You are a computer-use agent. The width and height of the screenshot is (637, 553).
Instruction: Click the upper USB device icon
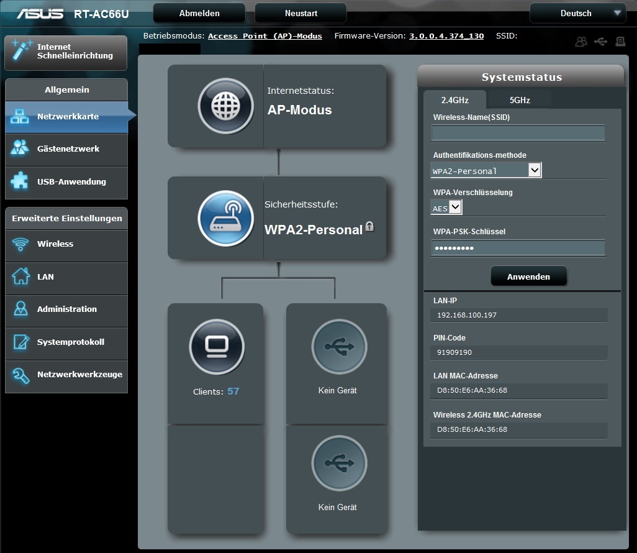339,347
